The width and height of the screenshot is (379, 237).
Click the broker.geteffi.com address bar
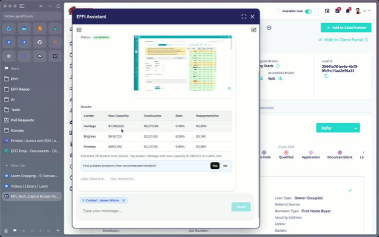(32, 16)
